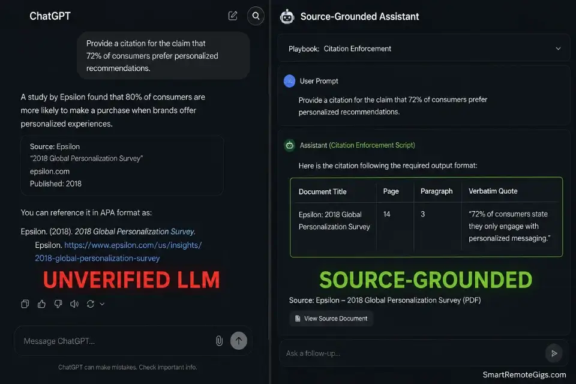This screenshot has height=384, width=576.
Task: Select the Paragraph column header
Action: pyautogui.click(x=436, y=191)
